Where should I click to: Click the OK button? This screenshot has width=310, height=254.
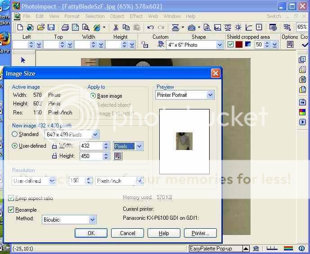(x=91, y=233)
